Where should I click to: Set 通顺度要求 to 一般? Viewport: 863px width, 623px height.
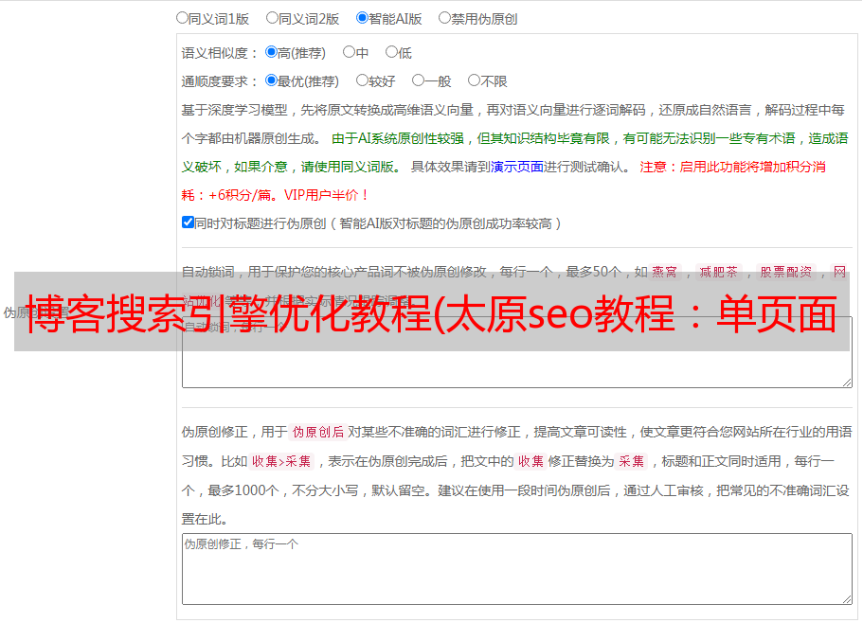pyautogui.click(x=419, y=80)
